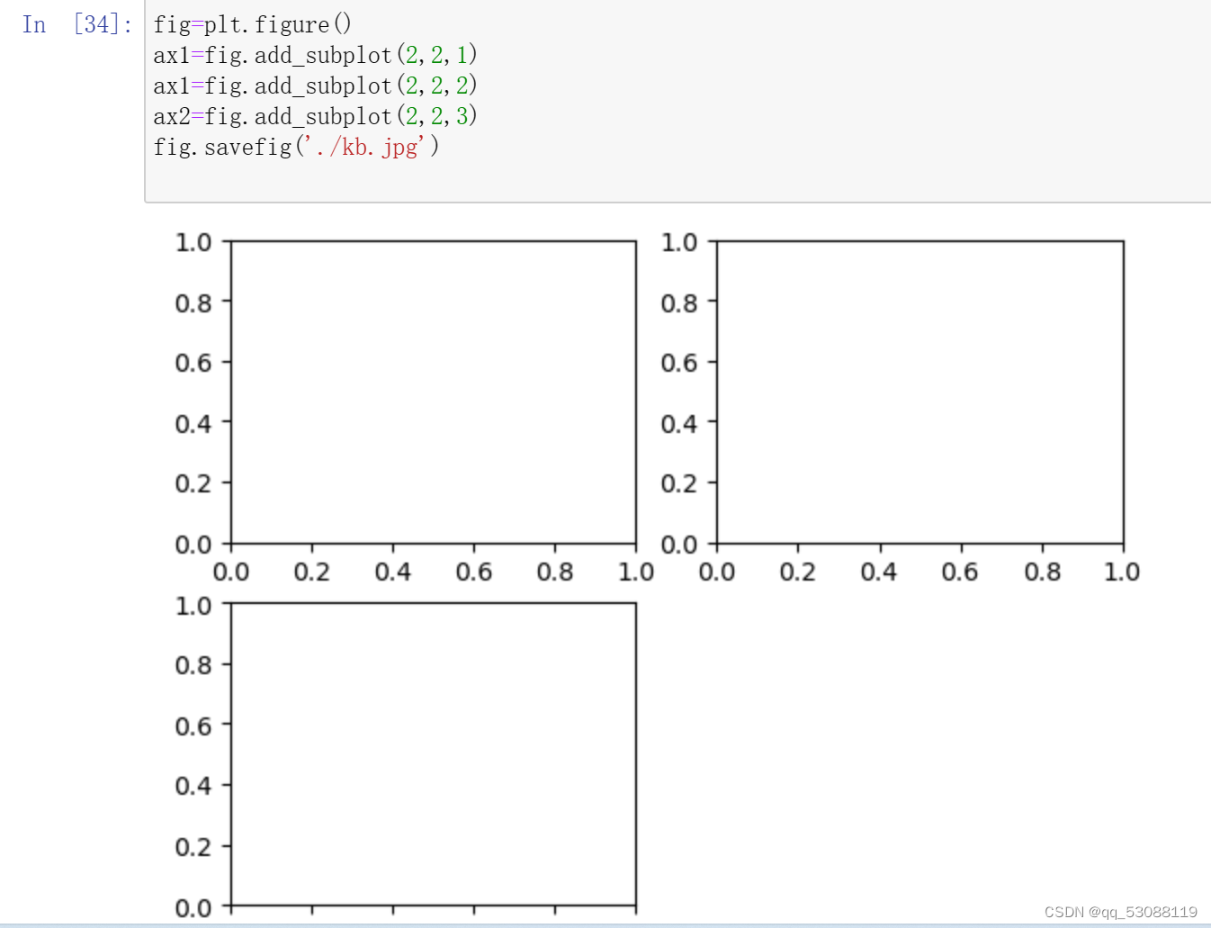Click the In [34] cell prompt
The height and width of the screenshot is (928, 1211).
point(77,24)
